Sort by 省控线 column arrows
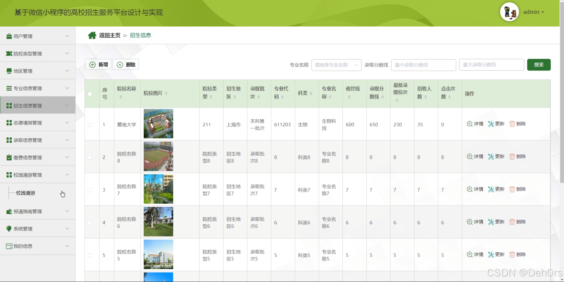This screenshot has height=282, width=564. tap(349, 97)
